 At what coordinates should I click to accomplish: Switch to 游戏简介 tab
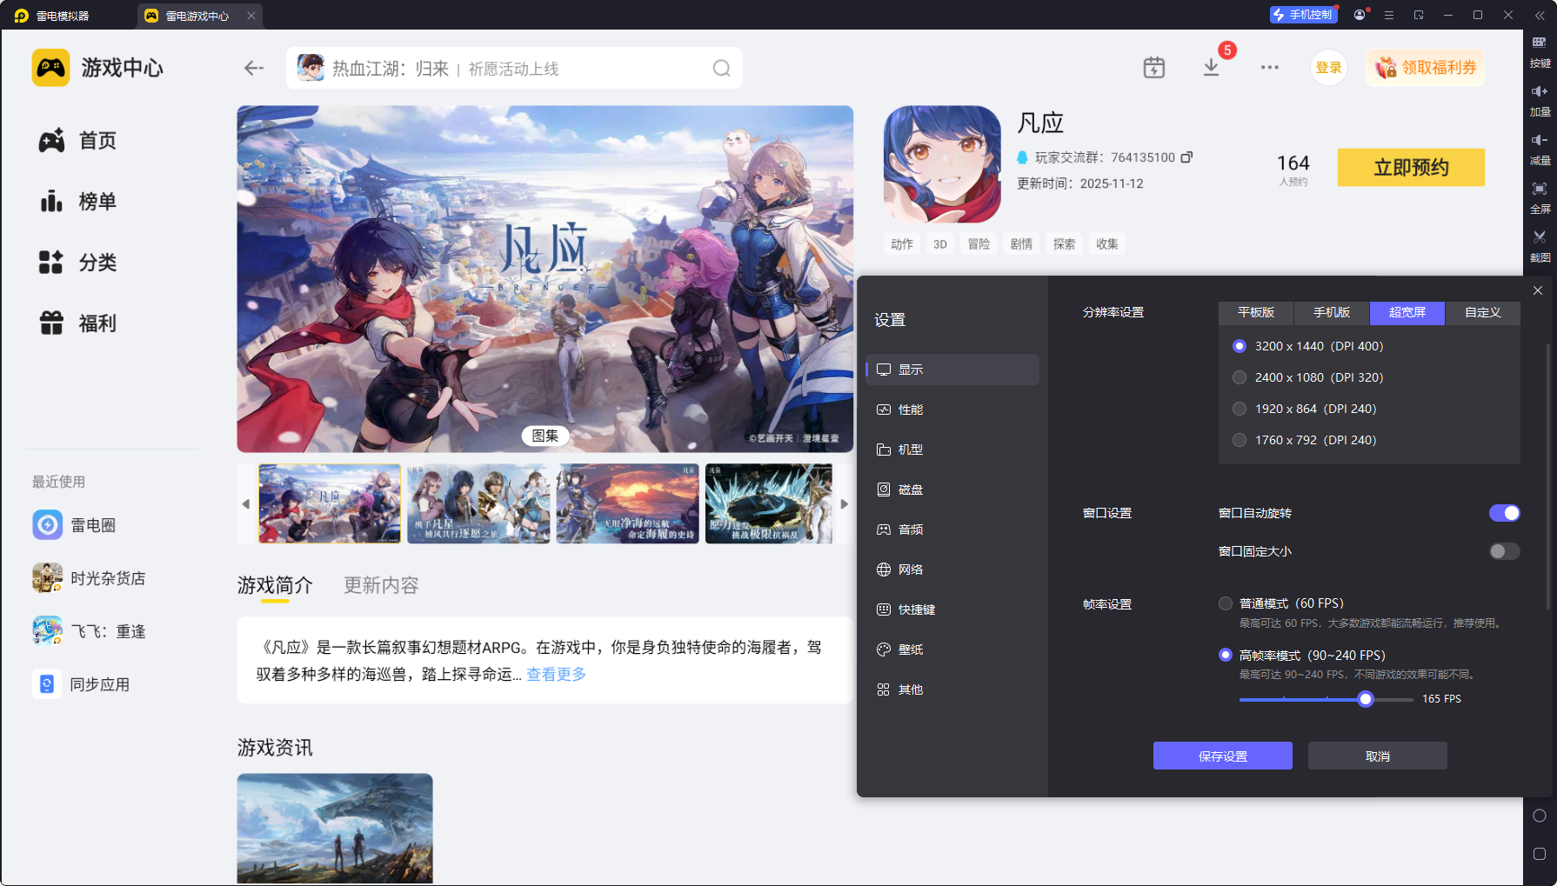click(x=275, y=585)
